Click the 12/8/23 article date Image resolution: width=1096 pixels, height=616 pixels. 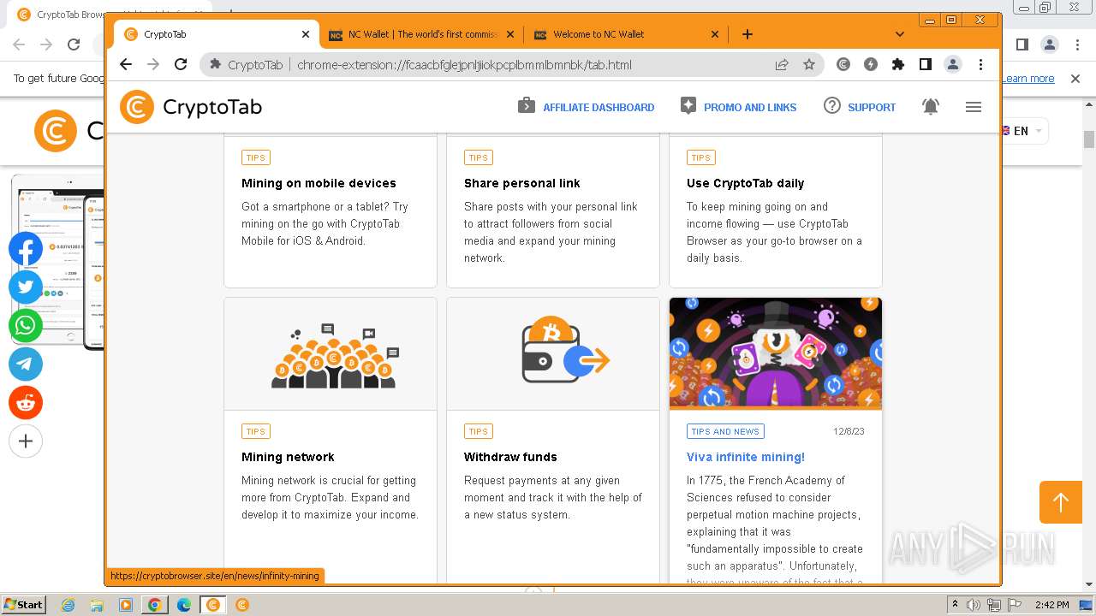(x=849, y=431)
